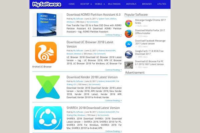Click the 'June 24, 2017' post date

[x=91, y=19]
